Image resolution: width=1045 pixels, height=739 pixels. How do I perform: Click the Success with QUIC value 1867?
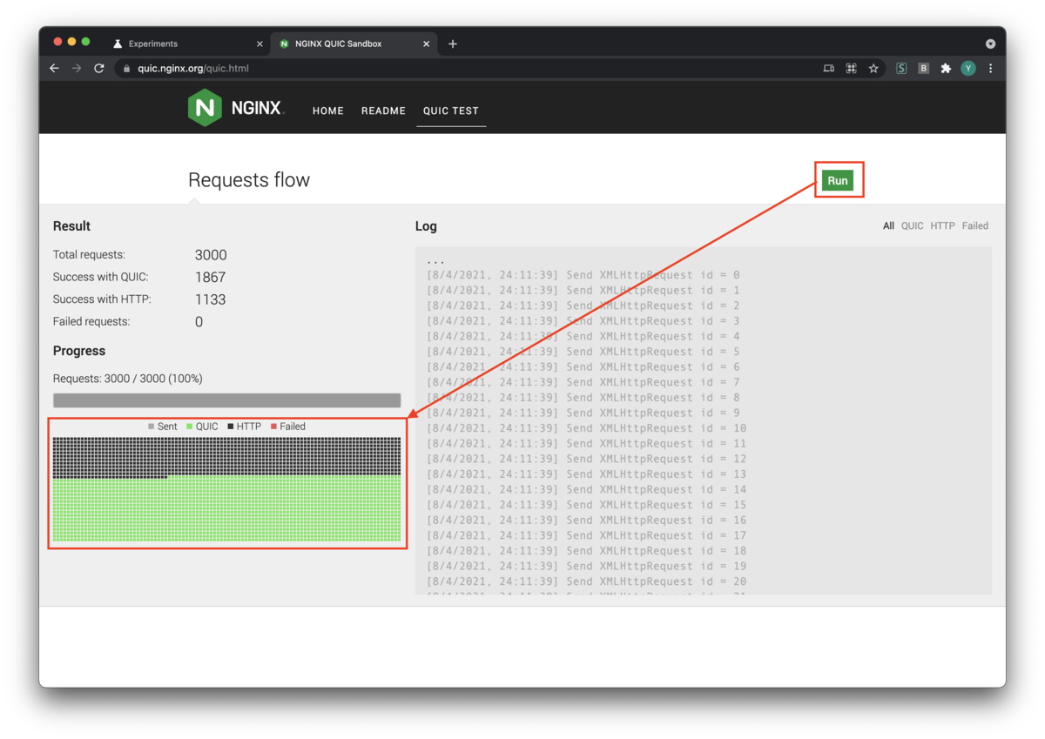click(x=210, y=277)
